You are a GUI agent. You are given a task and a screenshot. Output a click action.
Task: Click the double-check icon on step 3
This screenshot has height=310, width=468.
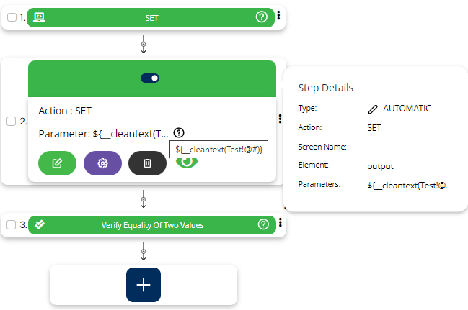tap(40, 224)
